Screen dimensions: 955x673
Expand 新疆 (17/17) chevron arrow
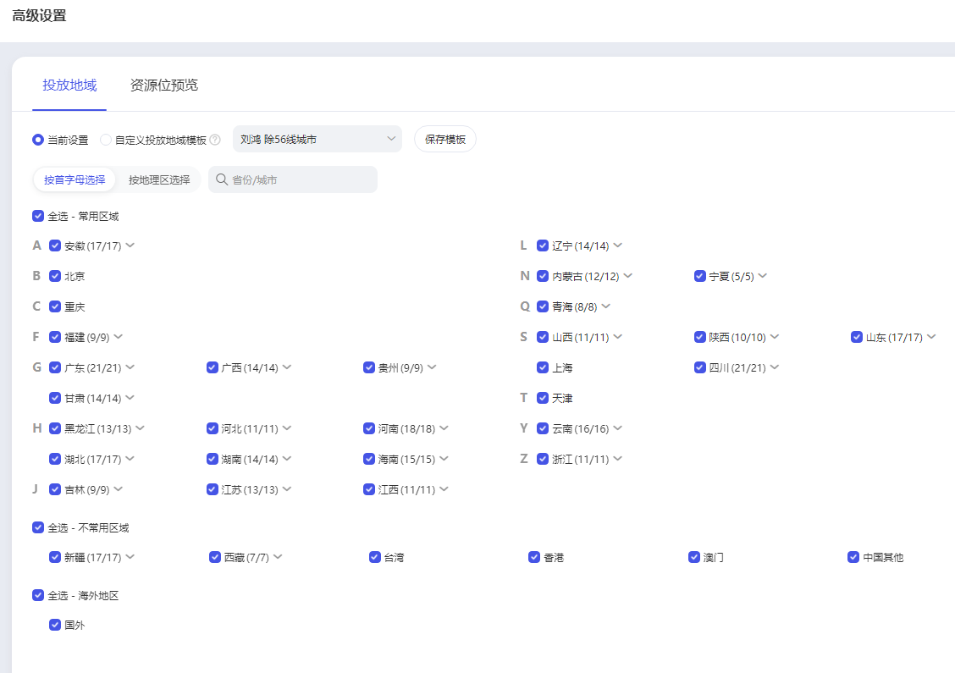[130, 557]
